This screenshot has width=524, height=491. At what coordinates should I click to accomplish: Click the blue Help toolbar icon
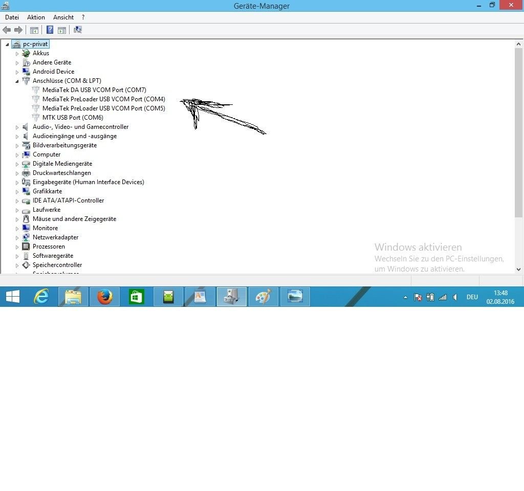point(50,30)
